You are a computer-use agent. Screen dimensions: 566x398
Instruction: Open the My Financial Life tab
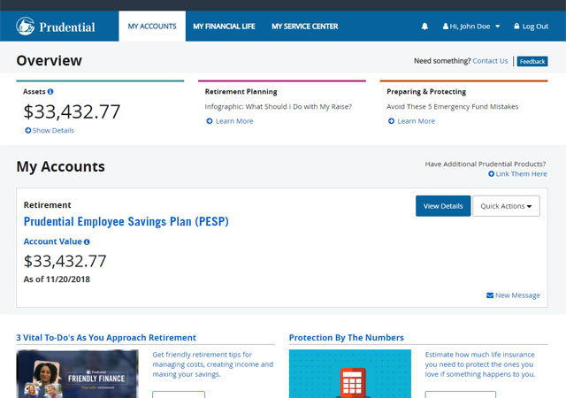[x=224, y=27]
